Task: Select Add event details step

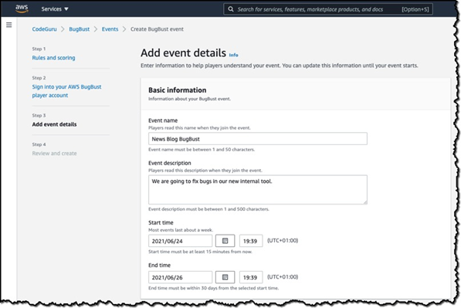Action: pyautogui.click(x=54, y=124)
